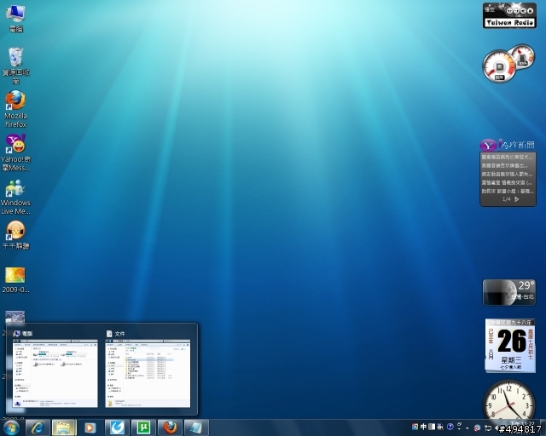The image size is (546, 436).
Task: Select the 千千靜聽 player shortcut
Action: coord(15,235)
